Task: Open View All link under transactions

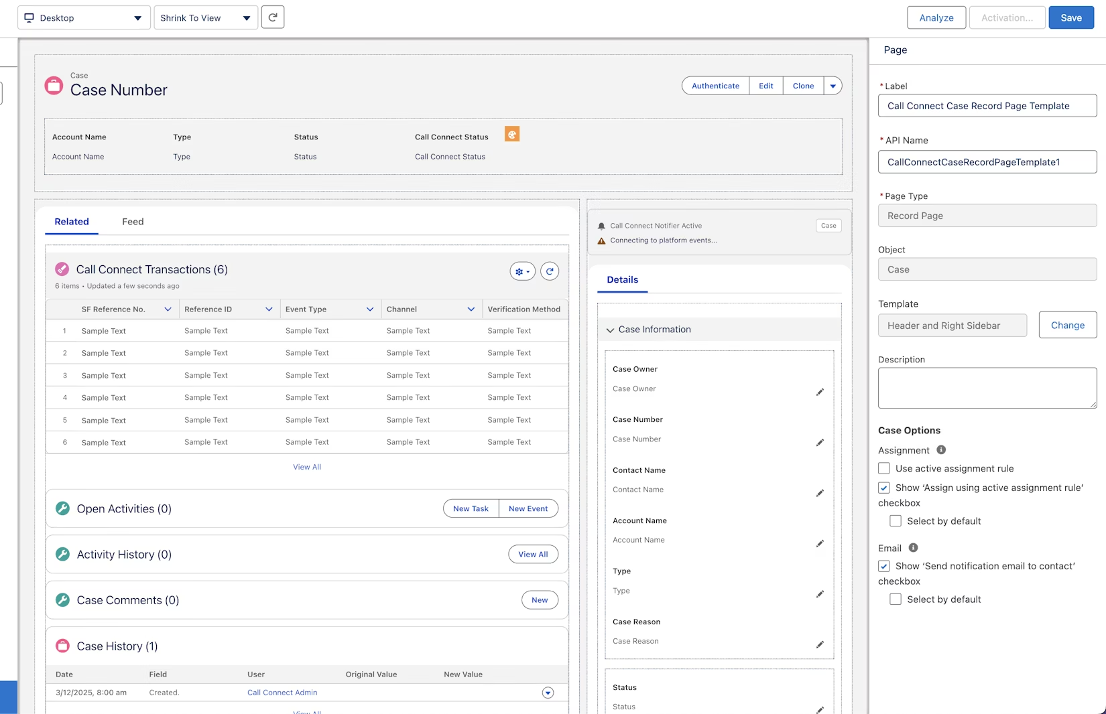Action: point(307,467)
